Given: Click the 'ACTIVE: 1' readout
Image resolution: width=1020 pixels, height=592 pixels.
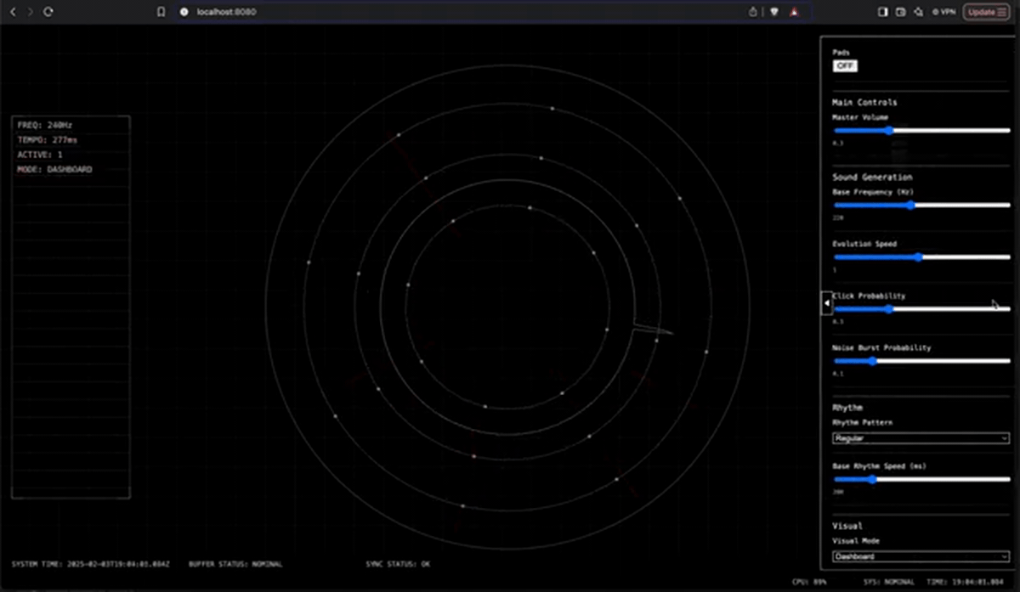Looking at the screenshot, I should coord(40,155).
